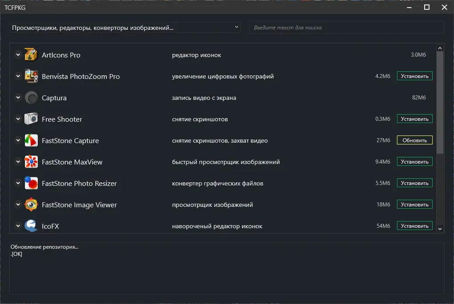The height and width of the screenshot is (304, 454).
Task: Click the FastStone Capture icon
Action: click(x=31, y=140)
